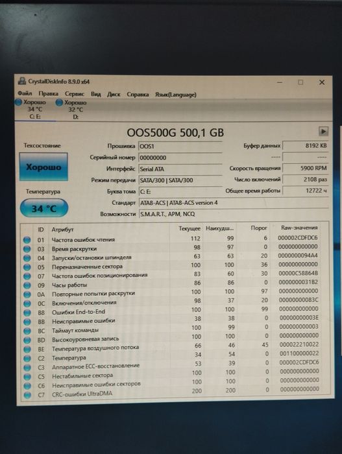This screenshot has width=342, height=454.
Task: Maximize the CrystalDiskInfo window
Action: (300, 82)
